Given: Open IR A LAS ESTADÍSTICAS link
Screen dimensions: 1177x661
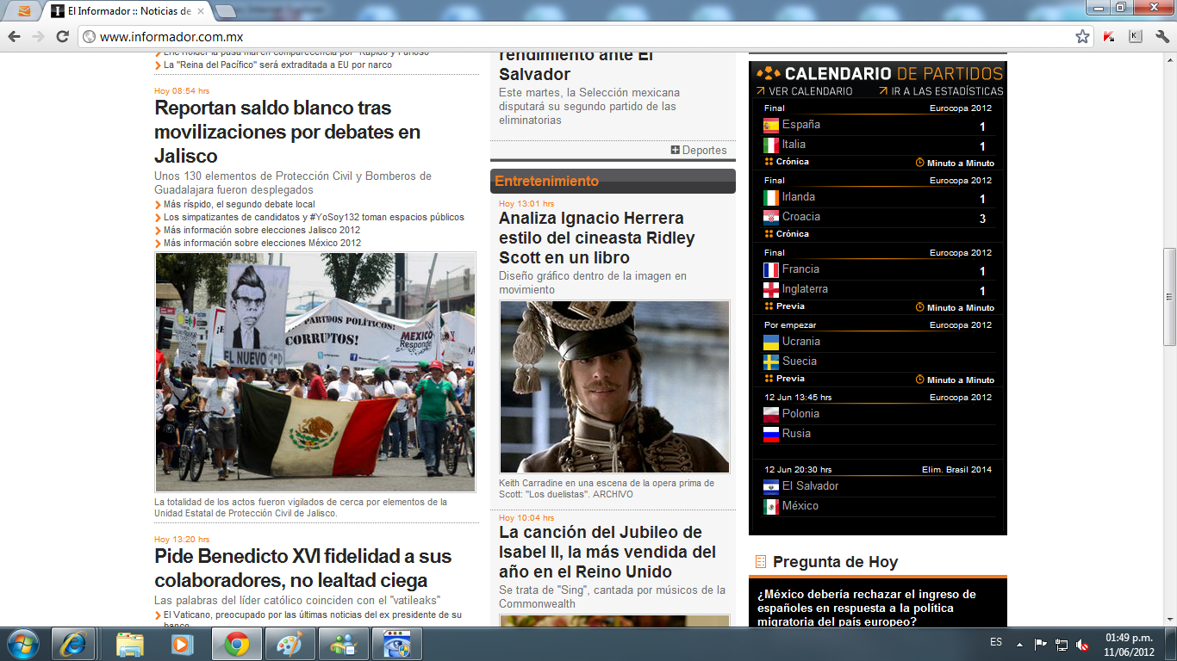Looking at the screenshot, I should 941,91.
